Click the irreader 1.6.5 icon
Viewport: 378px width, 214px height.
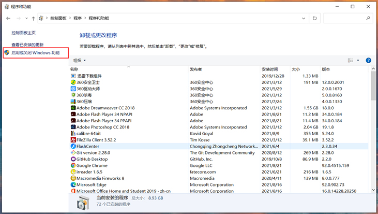73,172
